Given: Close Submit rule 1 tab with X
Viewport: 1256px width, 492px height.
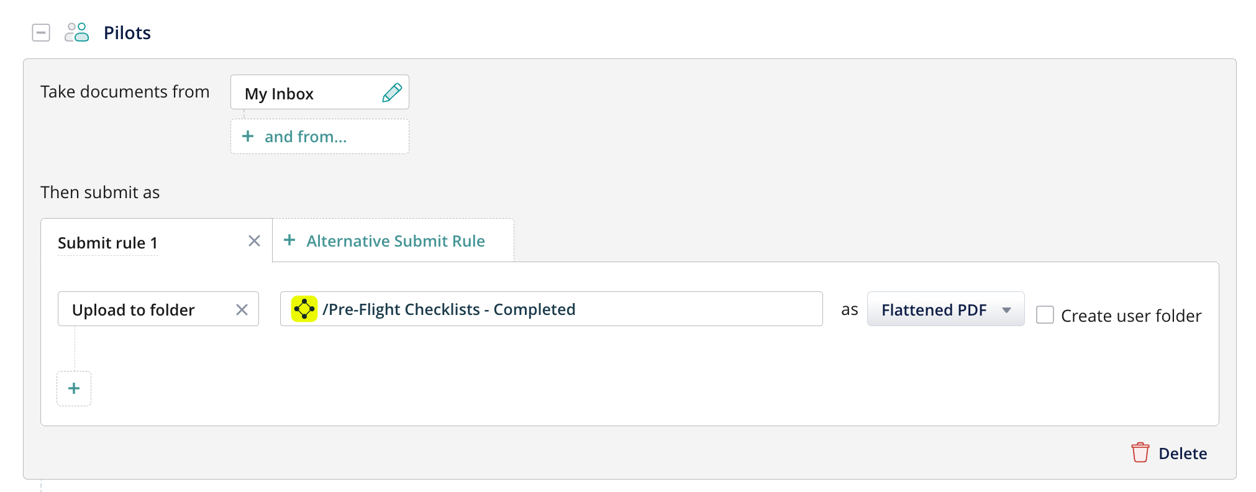Looking at the screenshot, I should (254, 241).
